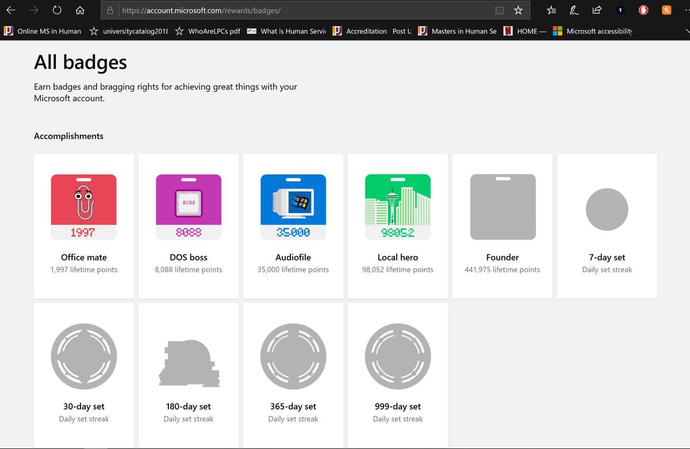Click the share page icon

[x=597, y=10]
